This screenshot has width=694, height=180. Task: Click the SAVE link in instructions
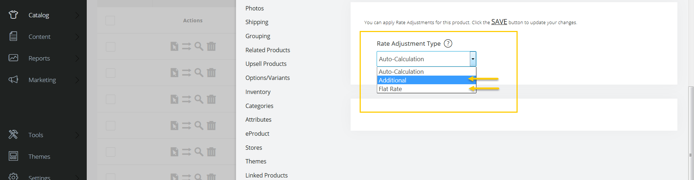point(499,22)
